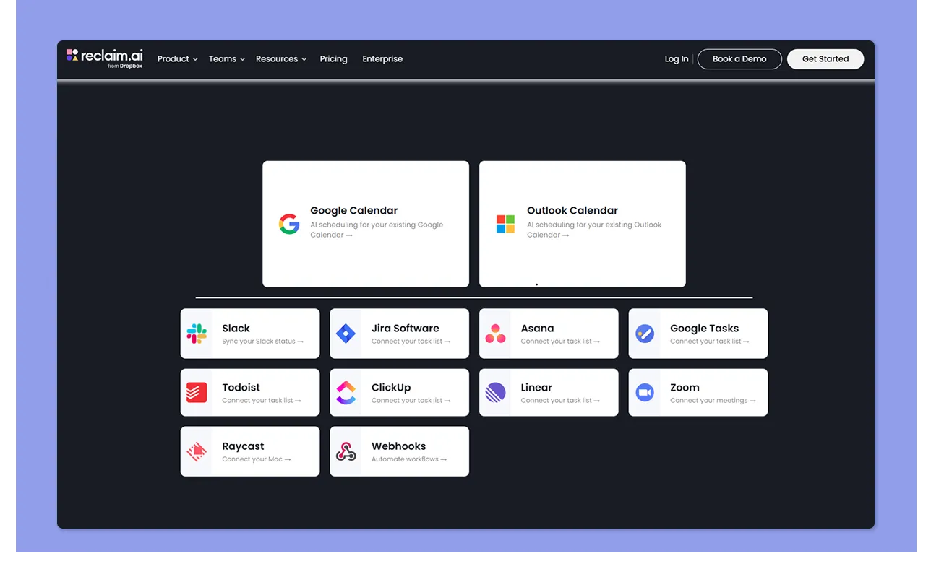Expand the Teams menu chevron
Screen dimensions: 931x569
(x=242, y=59)
